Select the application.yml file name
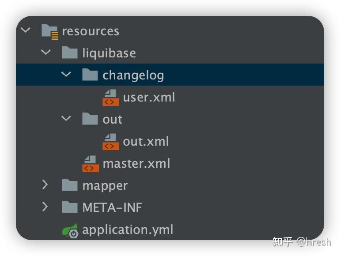The image size is (340, 256). (128, 230)
